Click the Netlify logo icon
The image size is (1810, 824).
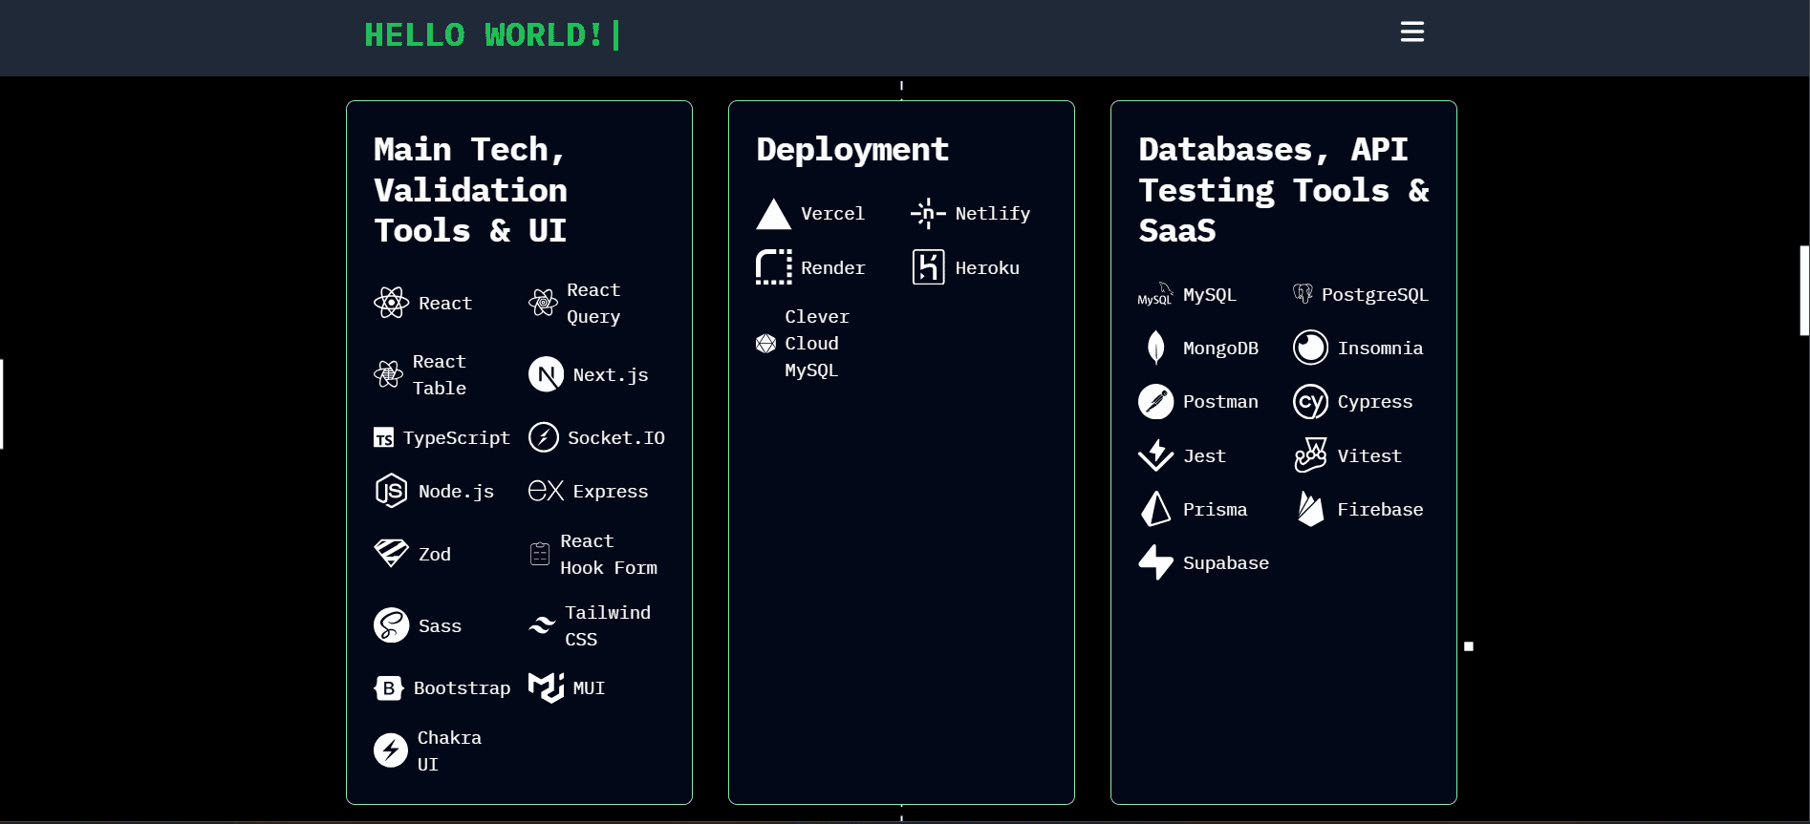coord(928,214)
